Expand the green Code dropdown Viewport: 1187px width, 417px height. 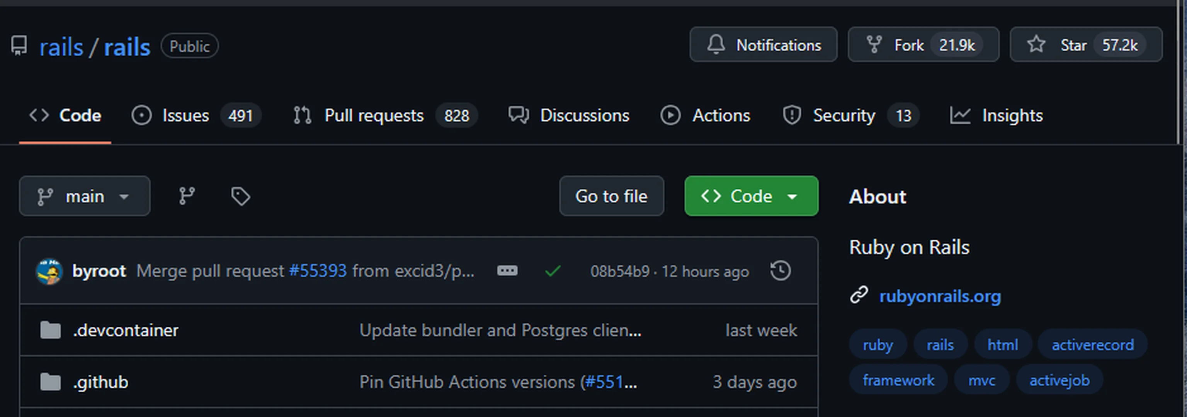pyautogui.click(x=751, y=196)
